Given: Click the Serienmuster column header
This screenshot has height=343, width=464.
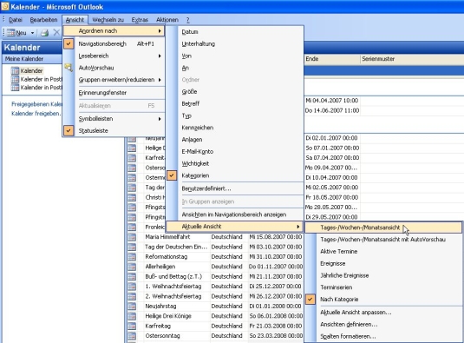Looking at the screenshot, I should [412, 59].
